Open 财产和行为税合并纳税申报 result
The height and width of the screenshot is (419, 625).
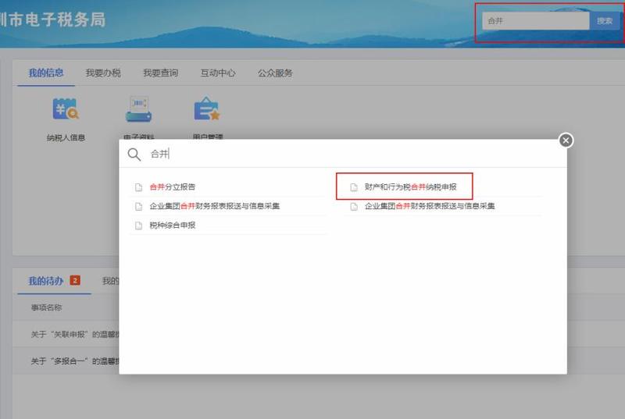[x=410, y=187]
